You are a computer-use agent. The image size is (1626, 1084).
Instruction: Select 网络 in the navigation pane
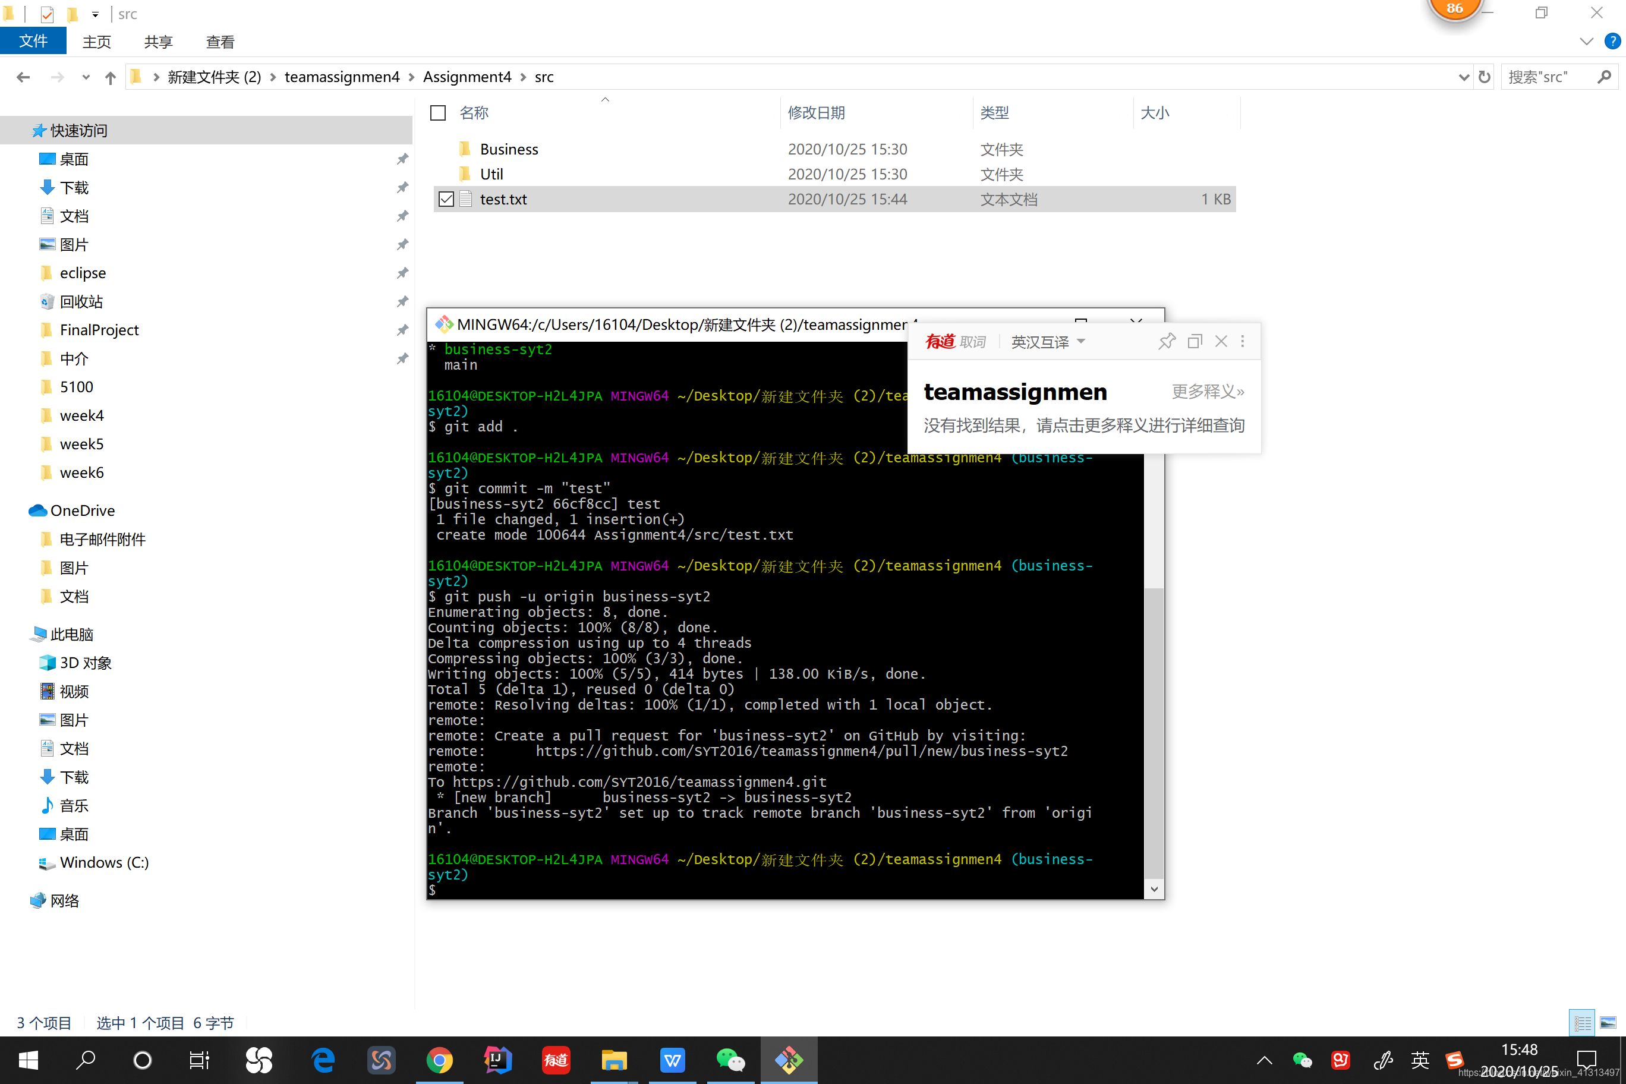(x=64, y=901)
